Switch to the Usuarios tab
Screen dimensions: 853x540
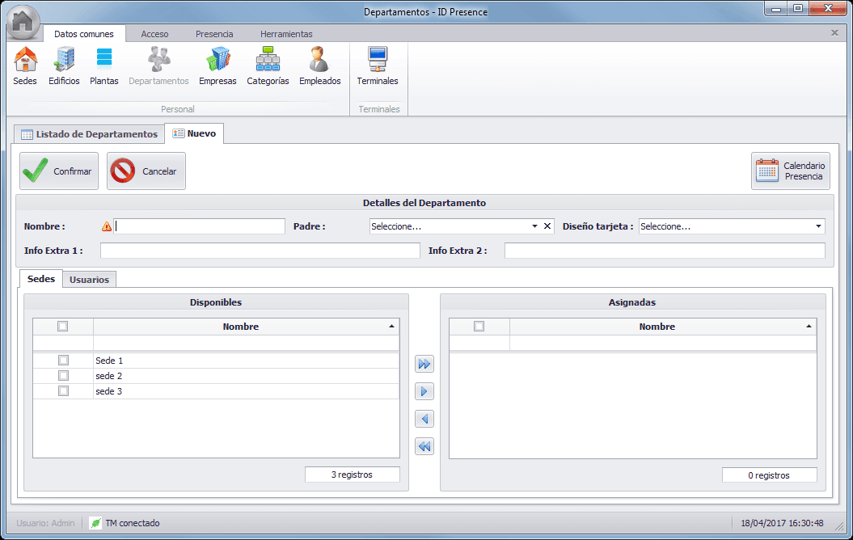coord(89,280)
